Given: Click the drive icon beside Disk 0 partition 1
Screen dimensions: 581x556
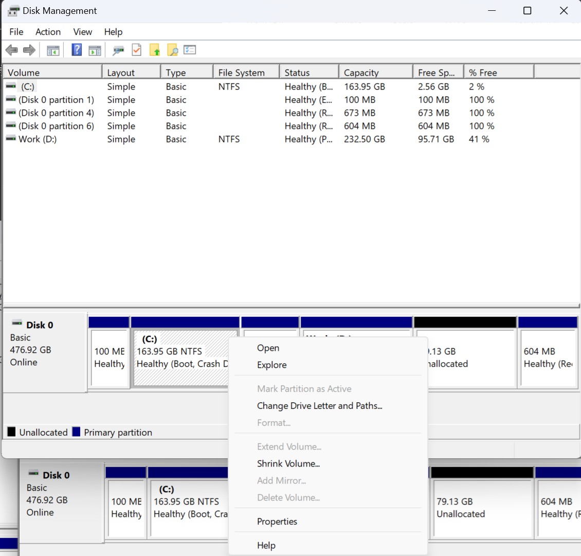Looking at the screenshot, I should coord(11,99).
